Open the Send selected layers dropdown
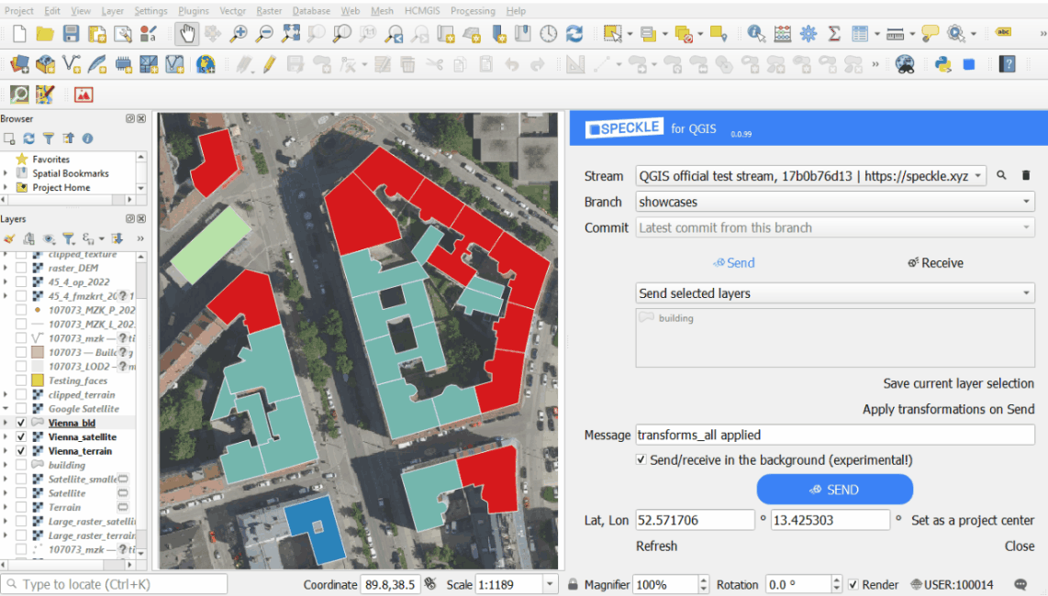Image resolution: width=1048 pixels, height=596 pixels. point(835,293)
